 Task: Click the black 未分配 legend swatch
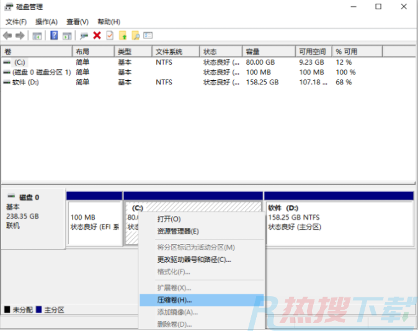[7, 310]
